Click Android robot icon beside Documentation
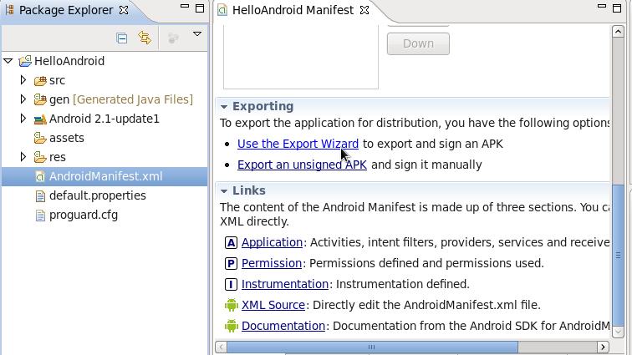The image size is (632, 355). tap(232, 326)
